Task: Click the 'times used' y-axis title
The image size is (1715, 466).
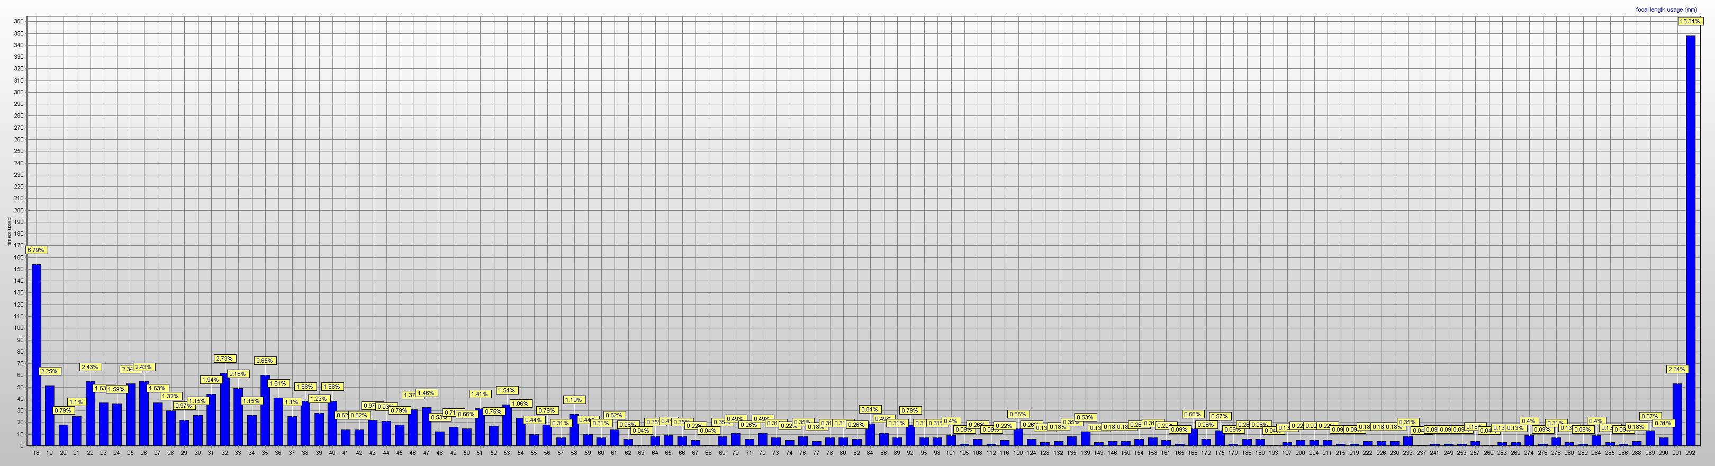Action: click(8, 231)
